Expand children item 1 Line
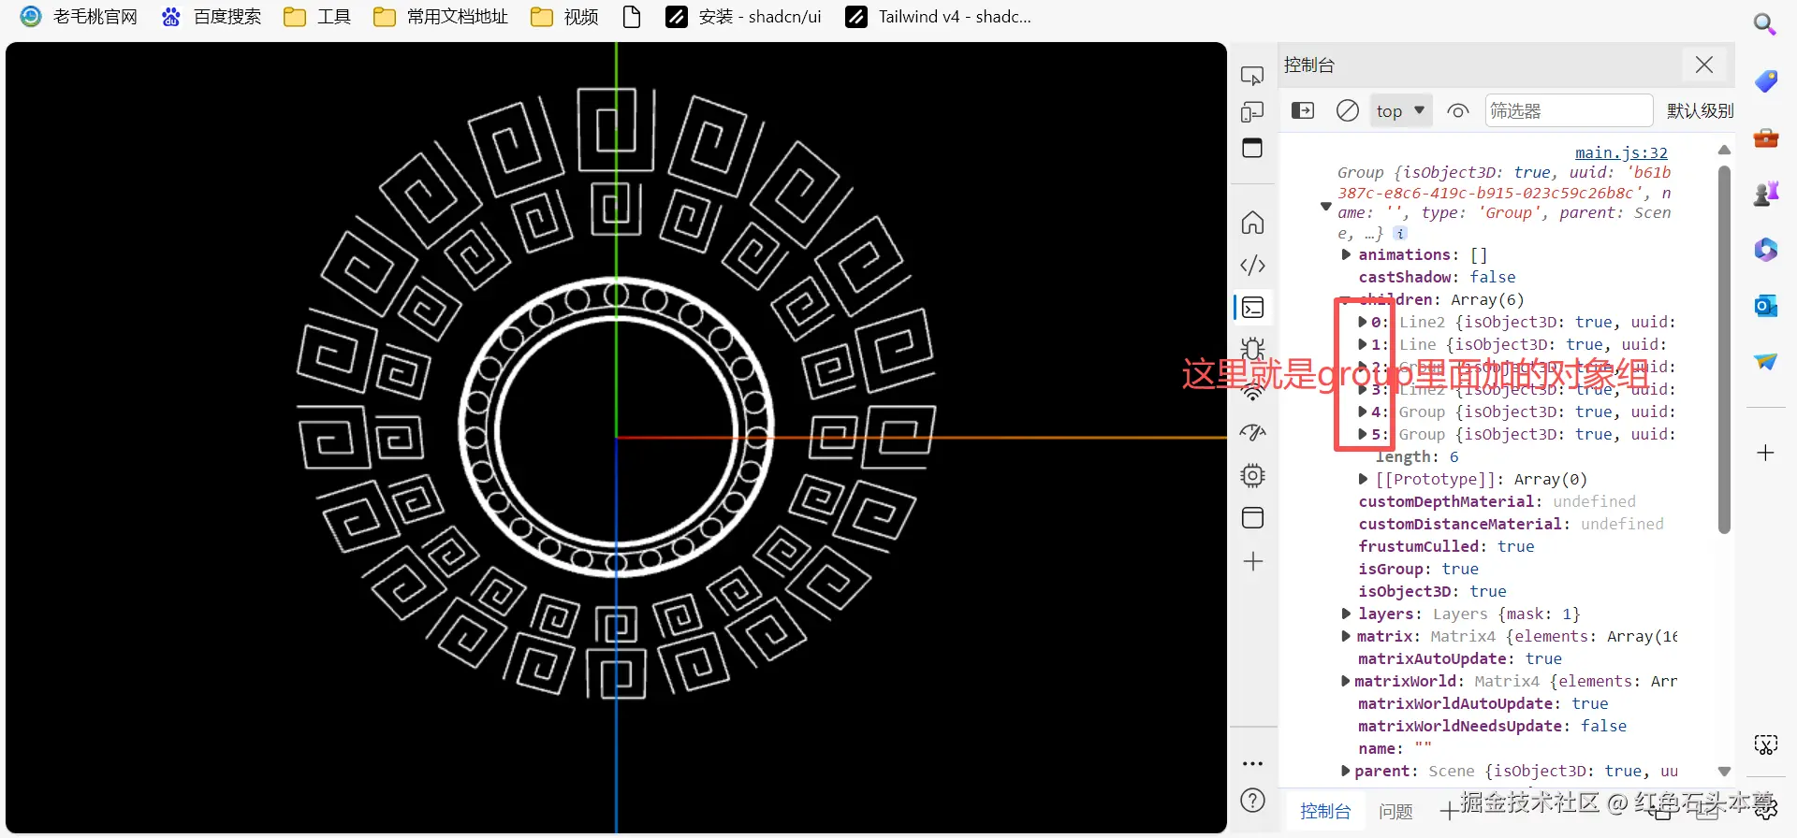Viewport: 1797px width, 838px height. (1363, 344)
